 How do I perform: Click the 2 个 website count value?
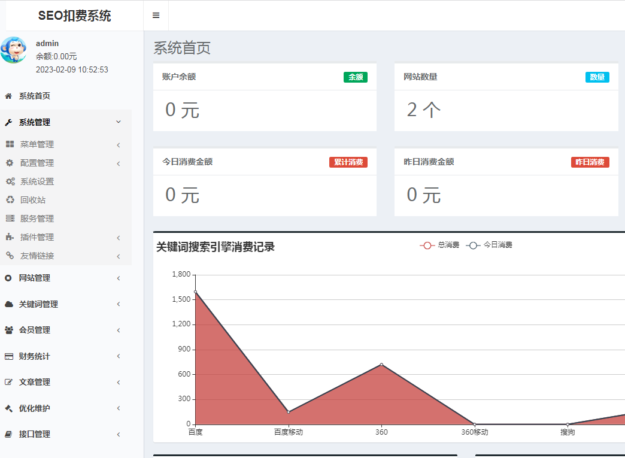click(x=424, y=110)
